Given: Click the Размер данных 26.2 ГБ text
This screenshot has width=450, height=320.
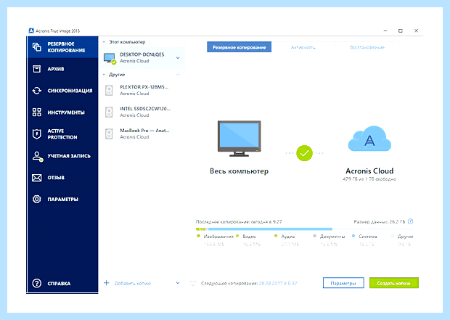Looking at the screenshot, I should tap(380, 221).
